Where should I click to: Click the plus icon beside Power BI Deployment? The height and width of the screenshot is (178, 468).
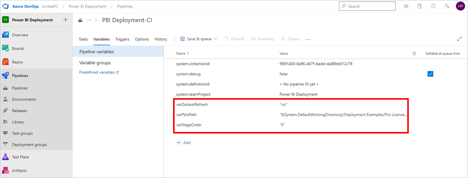(65, 20)
